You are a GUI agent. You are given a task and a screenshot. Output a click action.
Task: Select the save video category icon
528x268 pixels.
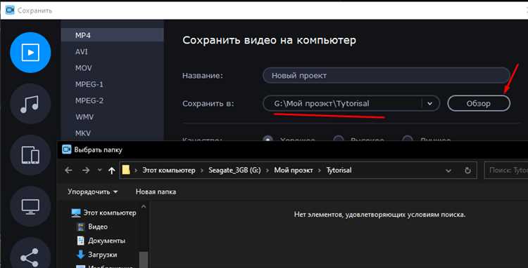click(30, 53)
